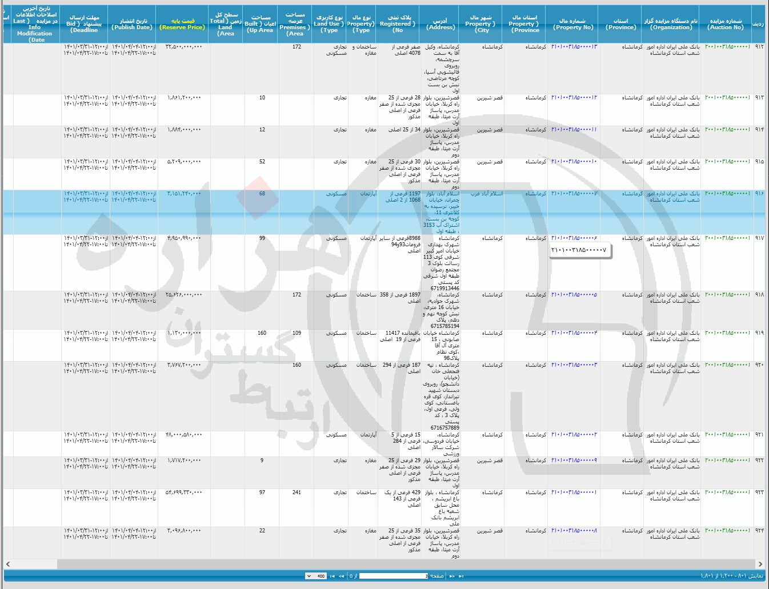Open property number link in row 919
This screenshot has height=589, width=769.
(574, 333)
